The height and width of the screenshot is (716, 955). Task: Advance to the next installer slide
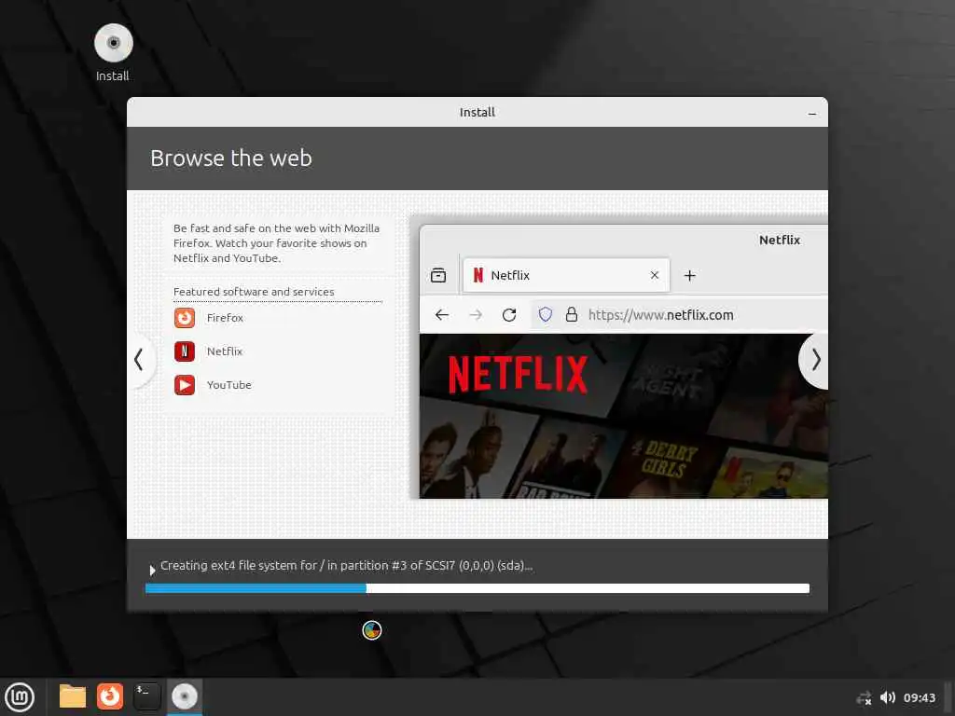pos(815,361)
